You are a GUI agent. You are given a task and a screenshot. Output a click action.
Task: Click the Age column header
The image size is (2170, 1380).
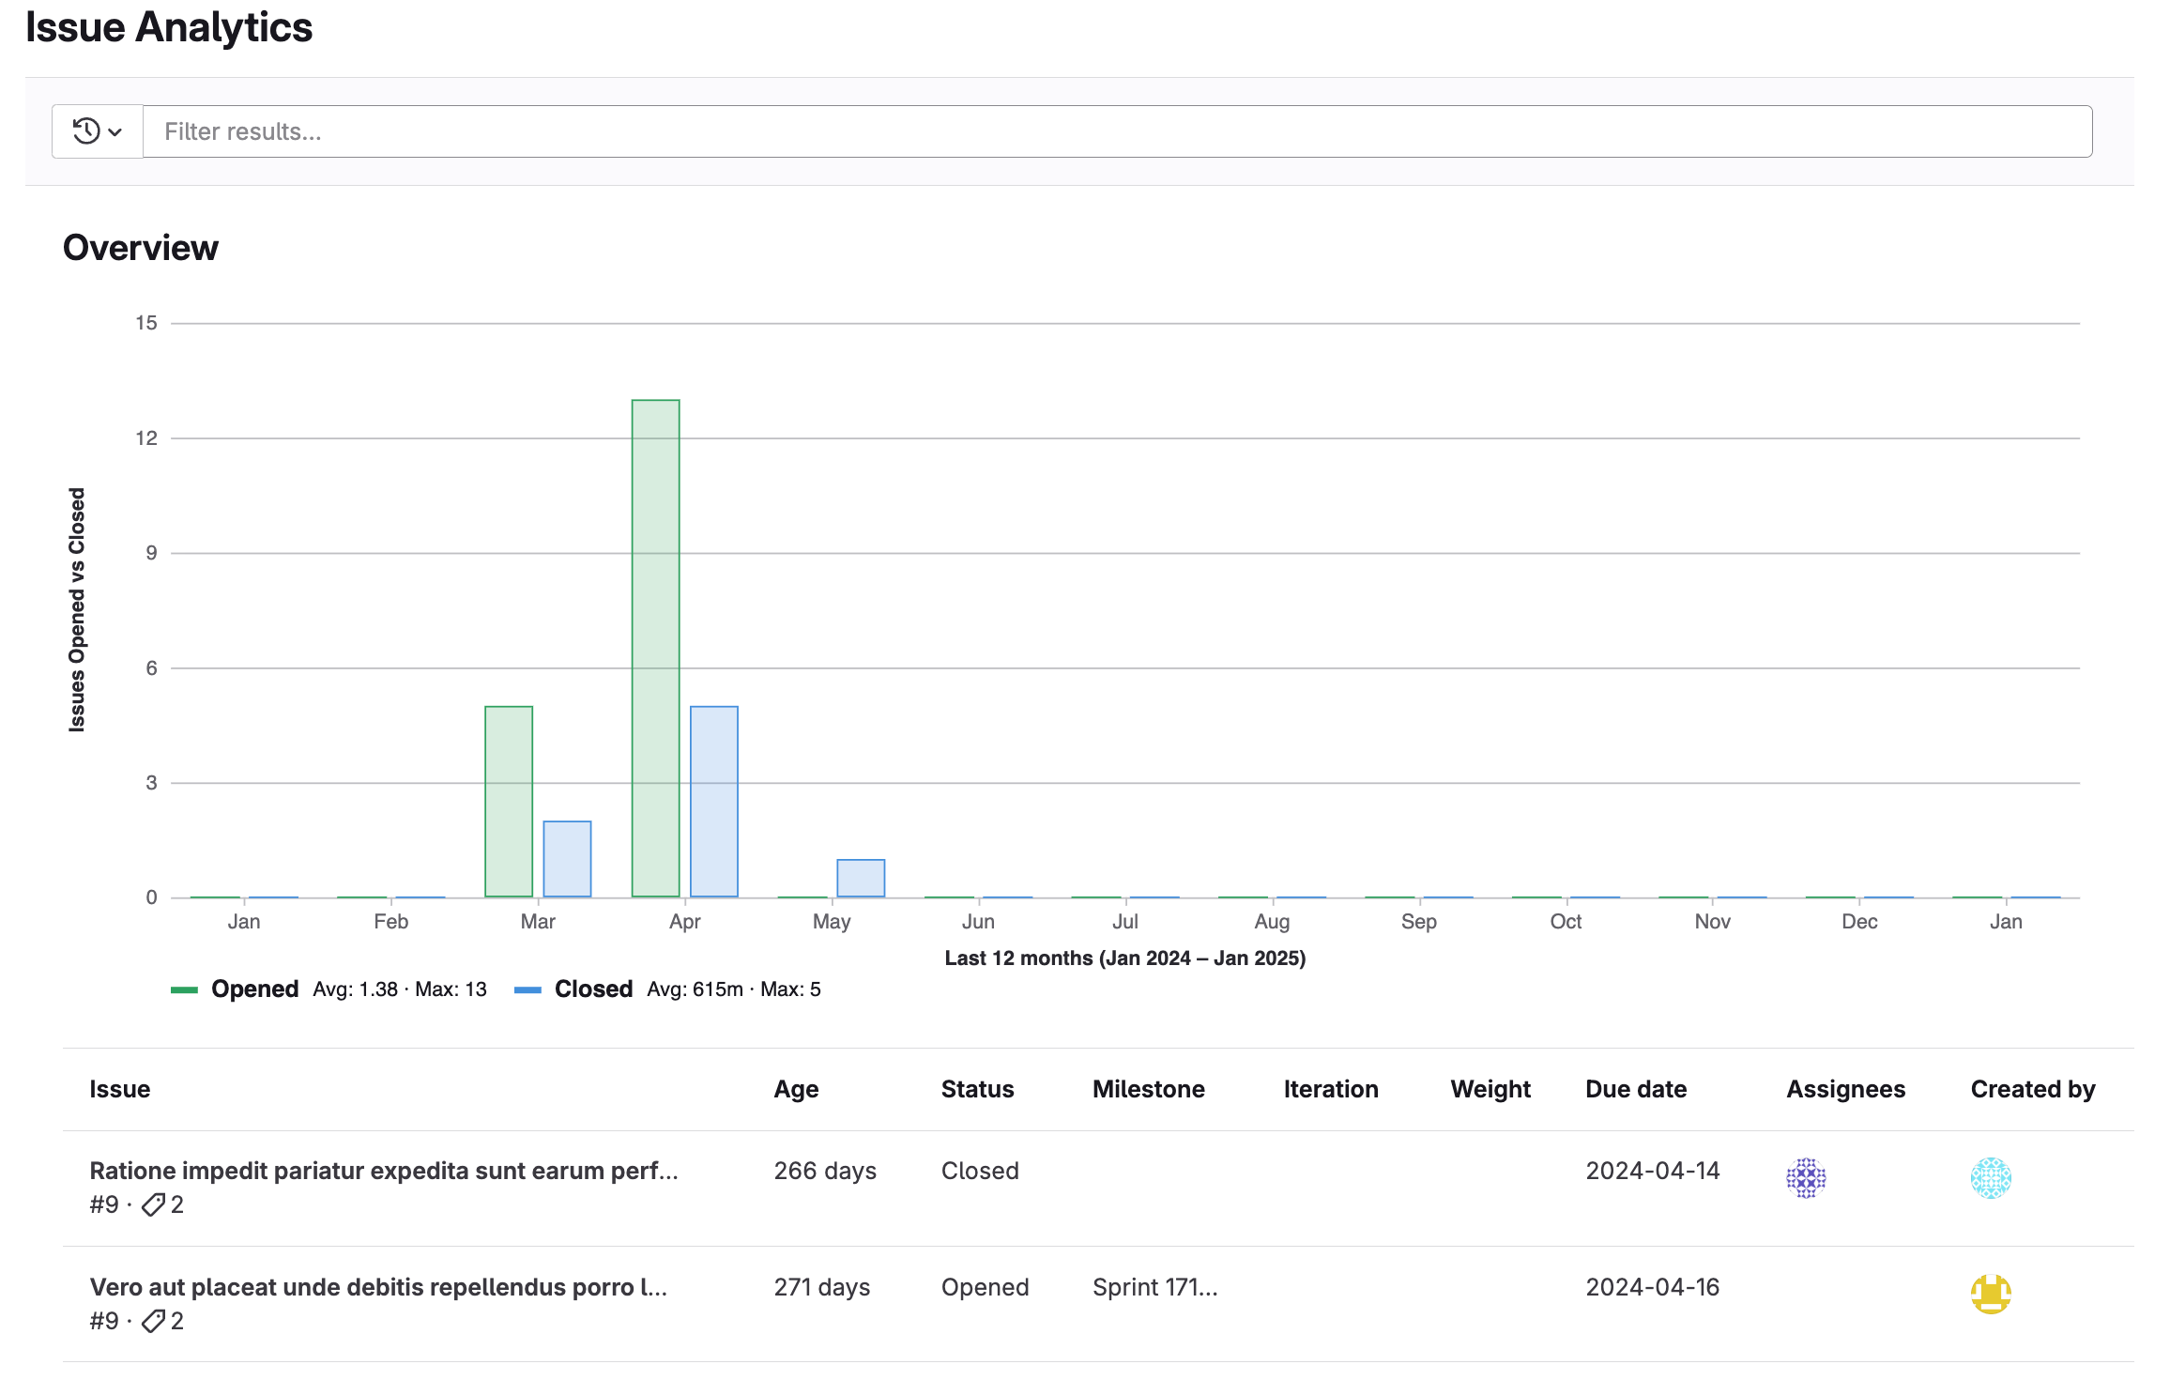click(x=795, y=1089)
